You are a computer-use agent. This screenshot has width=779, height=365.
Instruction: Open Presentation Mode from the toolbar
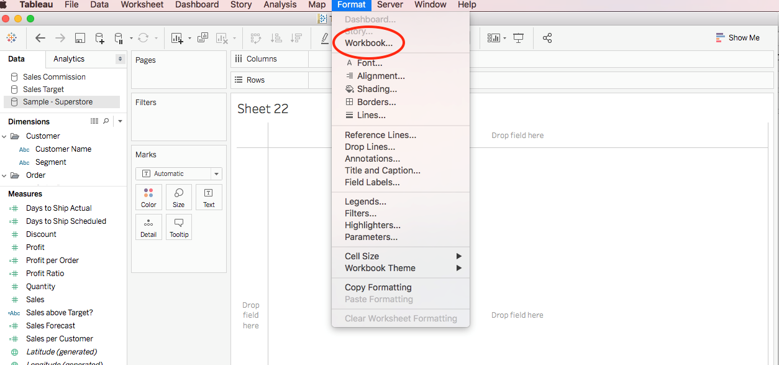pyautogui.click(x=518, y=39)
